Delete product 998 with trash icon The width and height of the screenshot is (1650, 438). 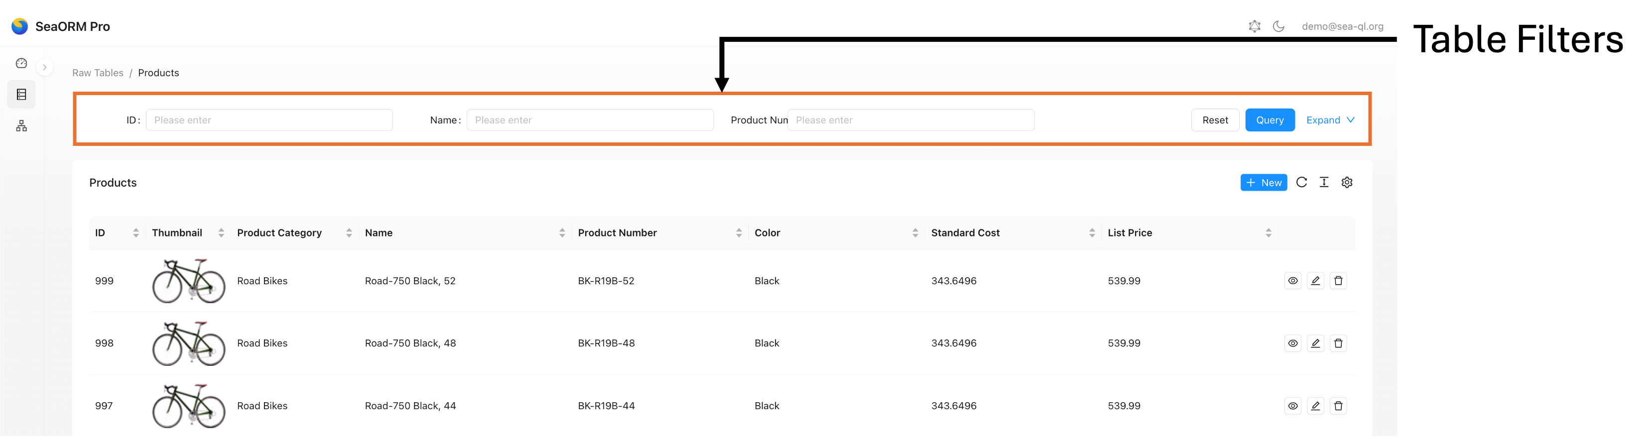(1338, 343)
